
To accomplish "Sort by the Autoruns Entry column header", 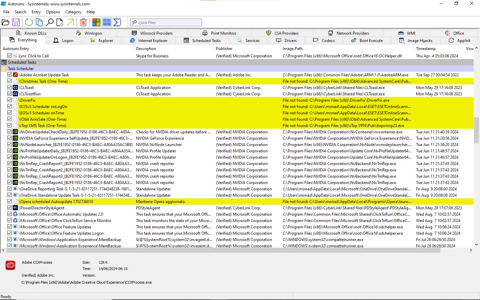I will pos(67,49).
